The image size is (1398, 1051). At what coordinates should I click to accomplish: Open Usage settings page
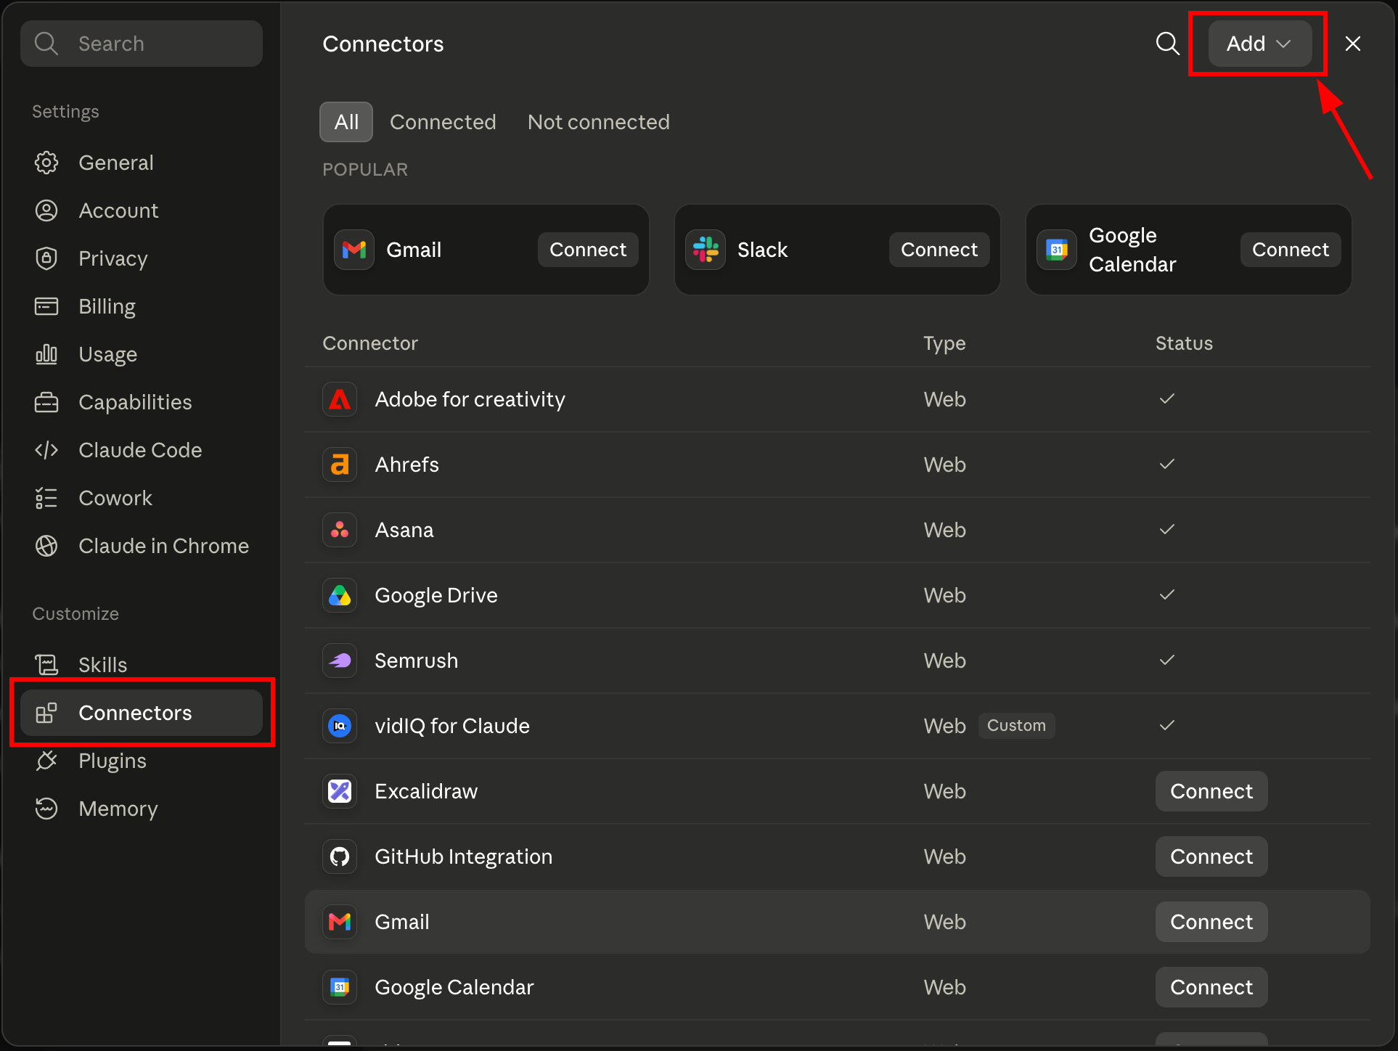[x=142, y=354]
